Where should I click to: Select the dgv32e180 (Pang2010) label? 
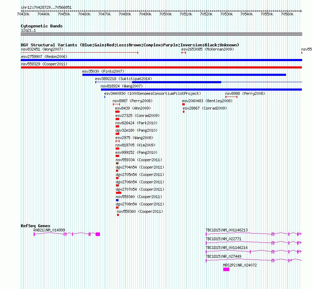tap(136, 130)
